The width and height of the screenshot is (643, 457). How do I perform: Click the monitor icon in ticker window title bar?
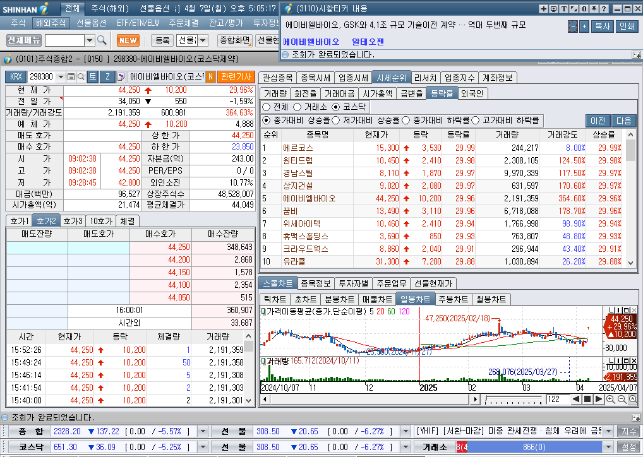(553, 9)
